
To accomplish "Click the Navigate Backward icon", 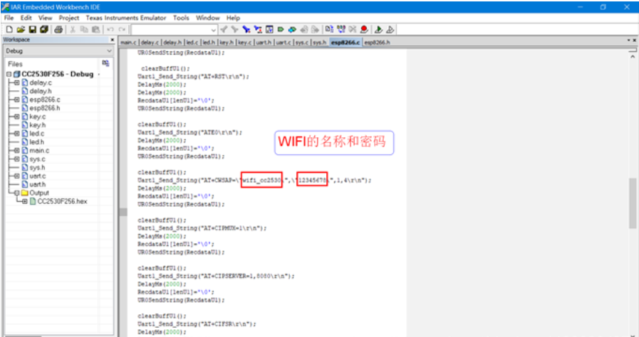I will [303, 29].
